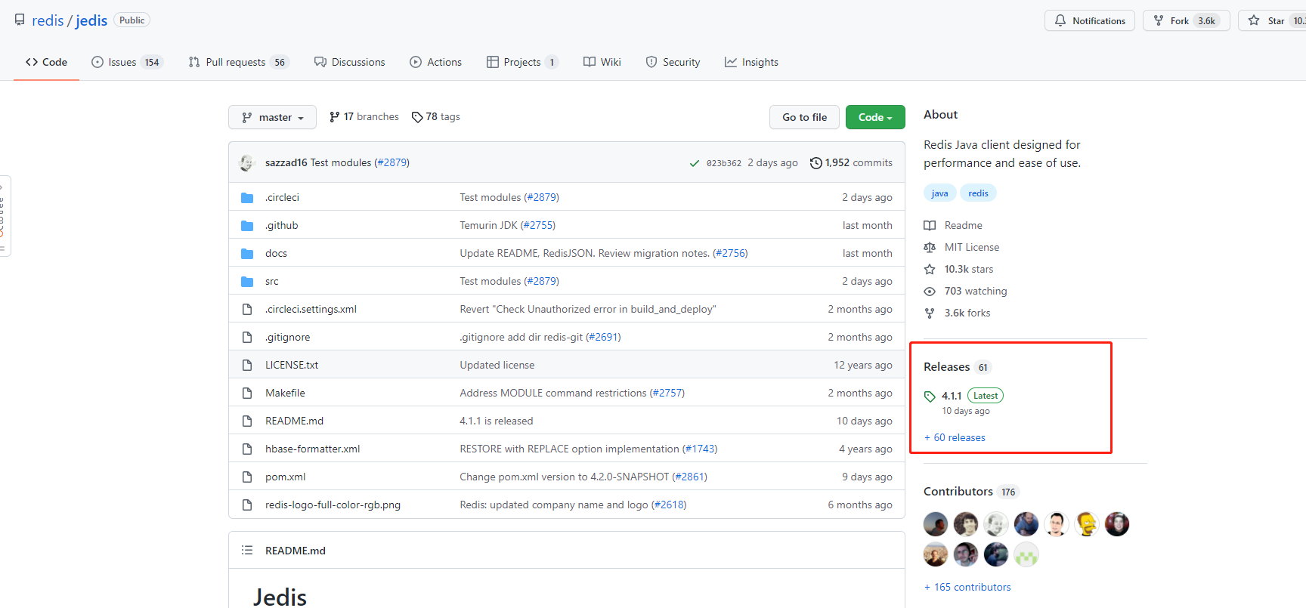Open redis-logo-full-color-rgb.png file
Screen dimensions: 1306x608
click(x=333, y=505)
